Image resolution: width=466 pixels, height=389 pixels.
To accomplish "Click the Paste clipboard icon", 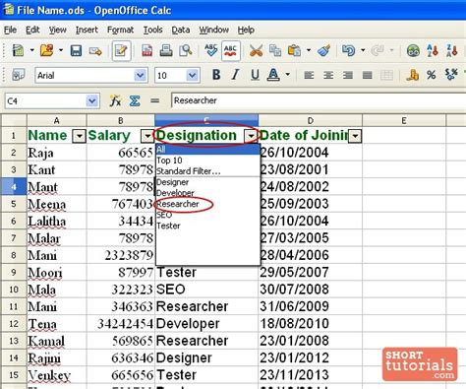I will tap(294, 51).
